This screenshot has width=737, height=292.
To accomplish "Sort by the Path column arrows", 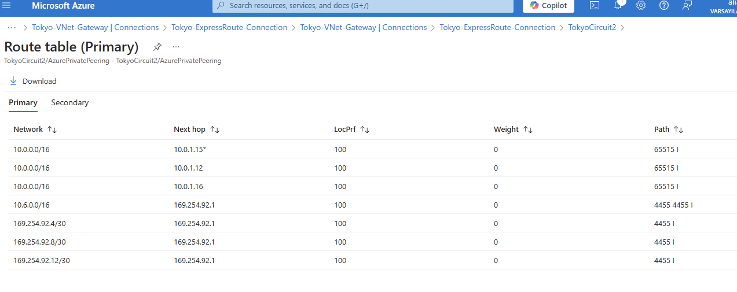I will [679, 130].
